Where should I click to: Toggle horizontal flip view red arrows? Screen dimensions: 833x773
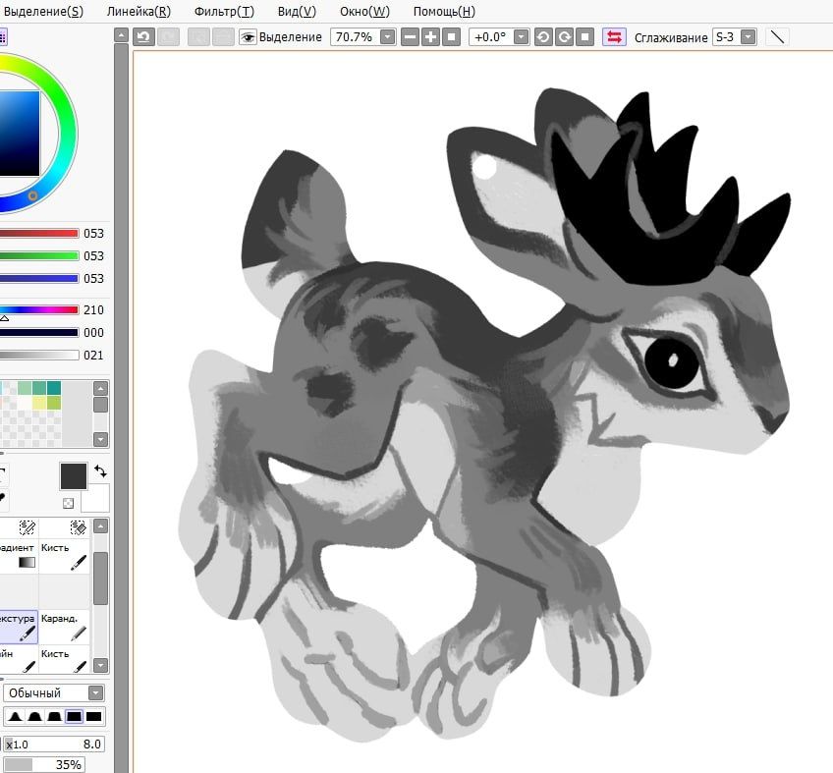614,37
